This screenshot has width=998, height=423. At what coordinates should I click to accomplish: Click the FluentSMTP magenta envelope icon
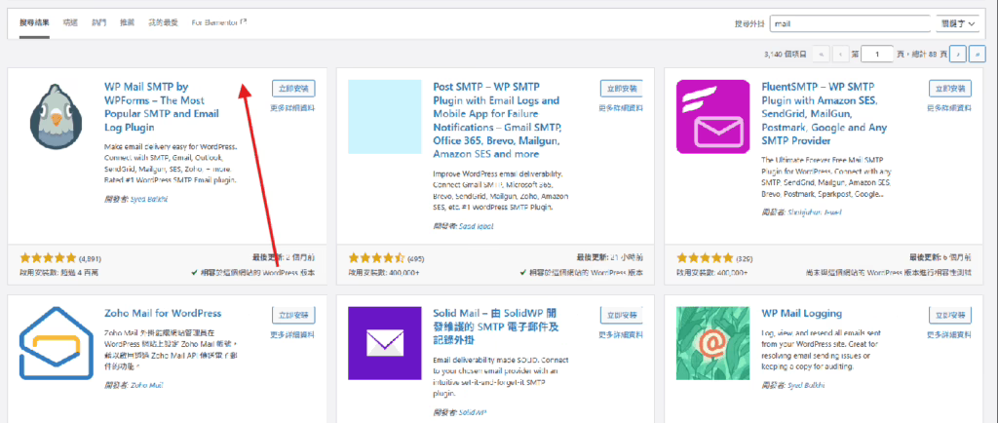[x=712, y=116]
